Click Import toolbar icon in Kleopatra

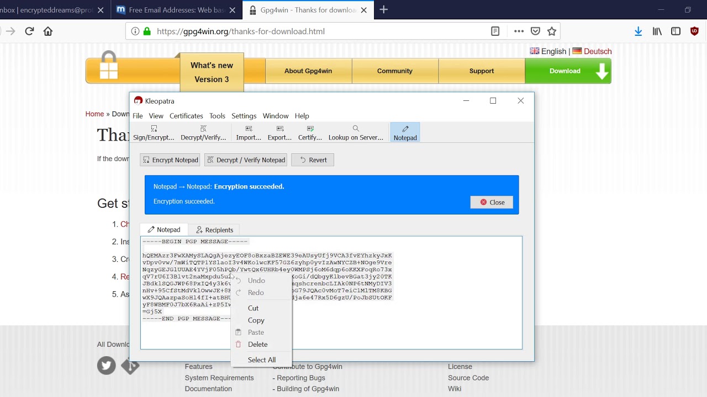click(249, 132)
